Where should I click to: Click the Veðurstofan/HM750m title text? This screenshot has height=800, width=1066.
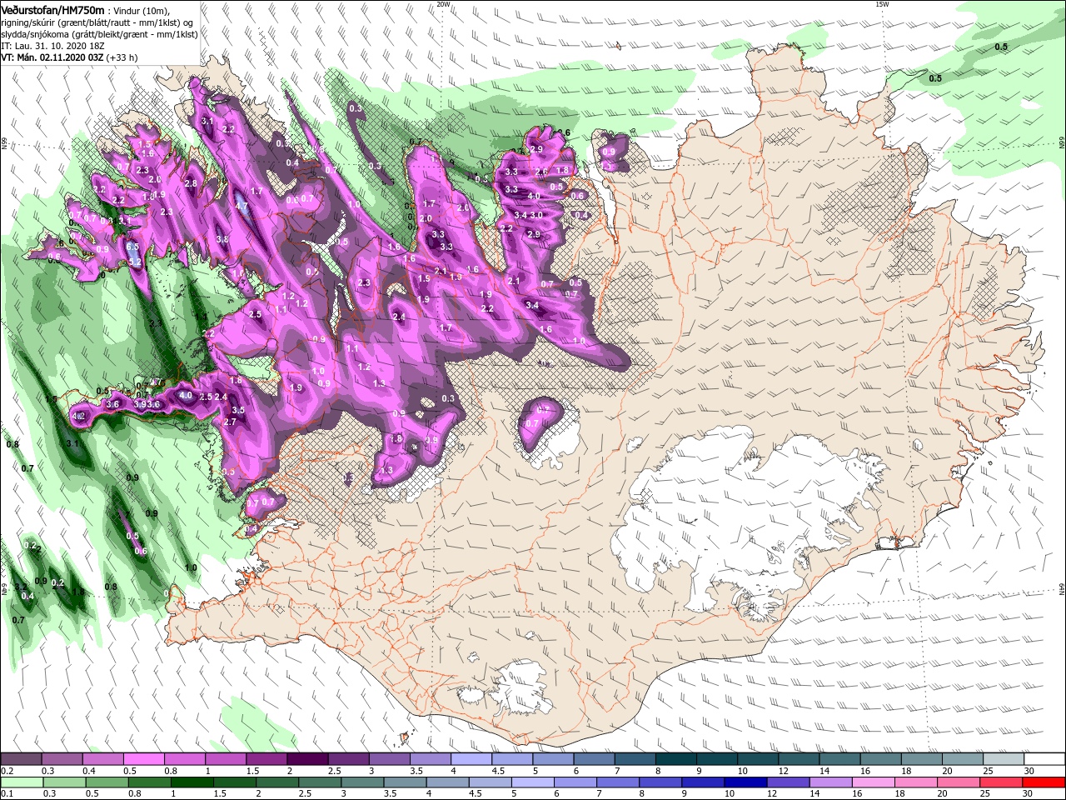[x=52, y=9]
